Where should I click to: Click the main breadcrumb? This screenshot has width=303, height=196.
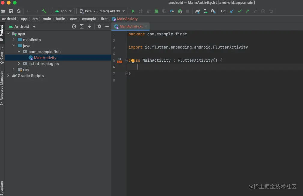47,19
